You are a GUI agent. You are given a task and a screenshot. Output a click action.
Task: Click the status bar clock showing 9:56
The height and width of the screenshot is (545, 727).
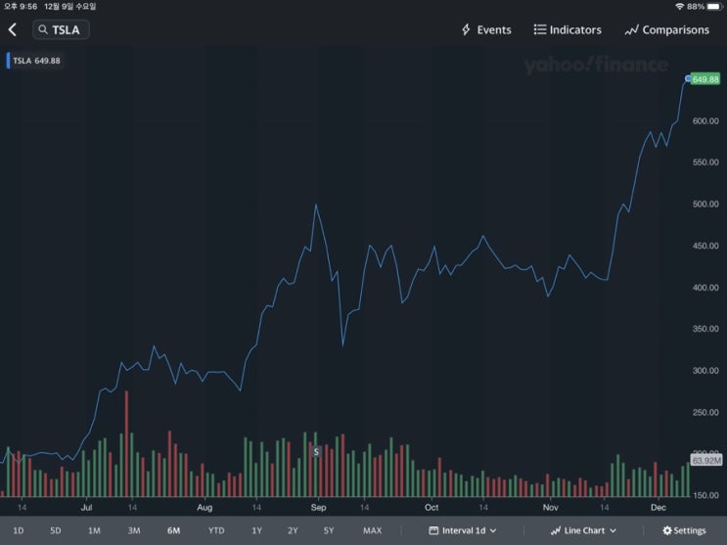[x=21, y=7]
